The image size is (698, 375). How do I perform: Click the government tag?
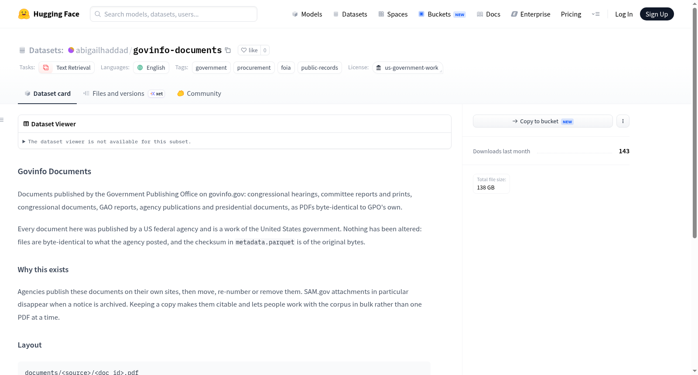(211, 68)
